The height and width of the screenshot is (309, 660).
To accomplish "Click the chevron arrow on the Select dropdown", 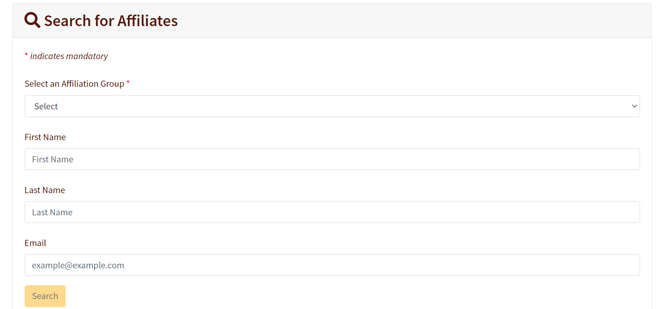I will (634, 106).
